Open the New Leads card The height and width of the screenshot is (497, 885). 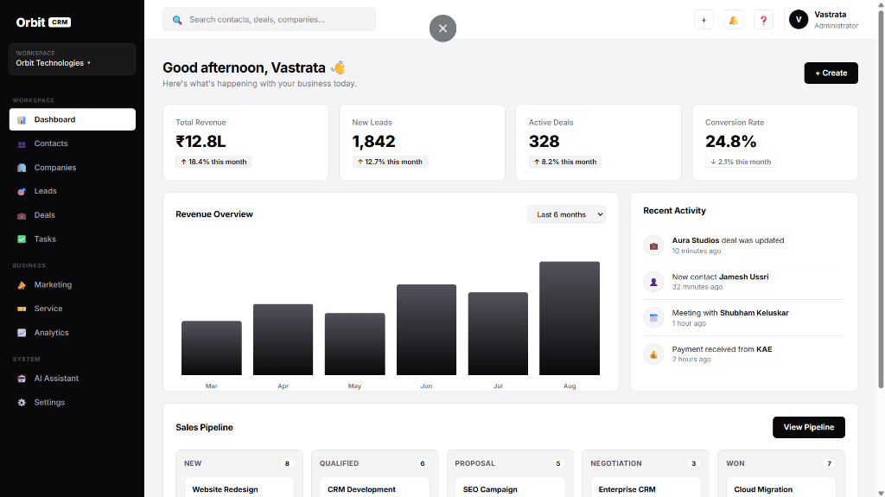[422, 143]
